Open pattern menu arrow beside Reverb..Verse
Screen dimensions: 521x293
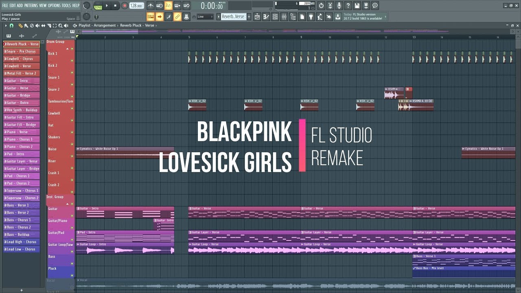[x=219, y=17]
